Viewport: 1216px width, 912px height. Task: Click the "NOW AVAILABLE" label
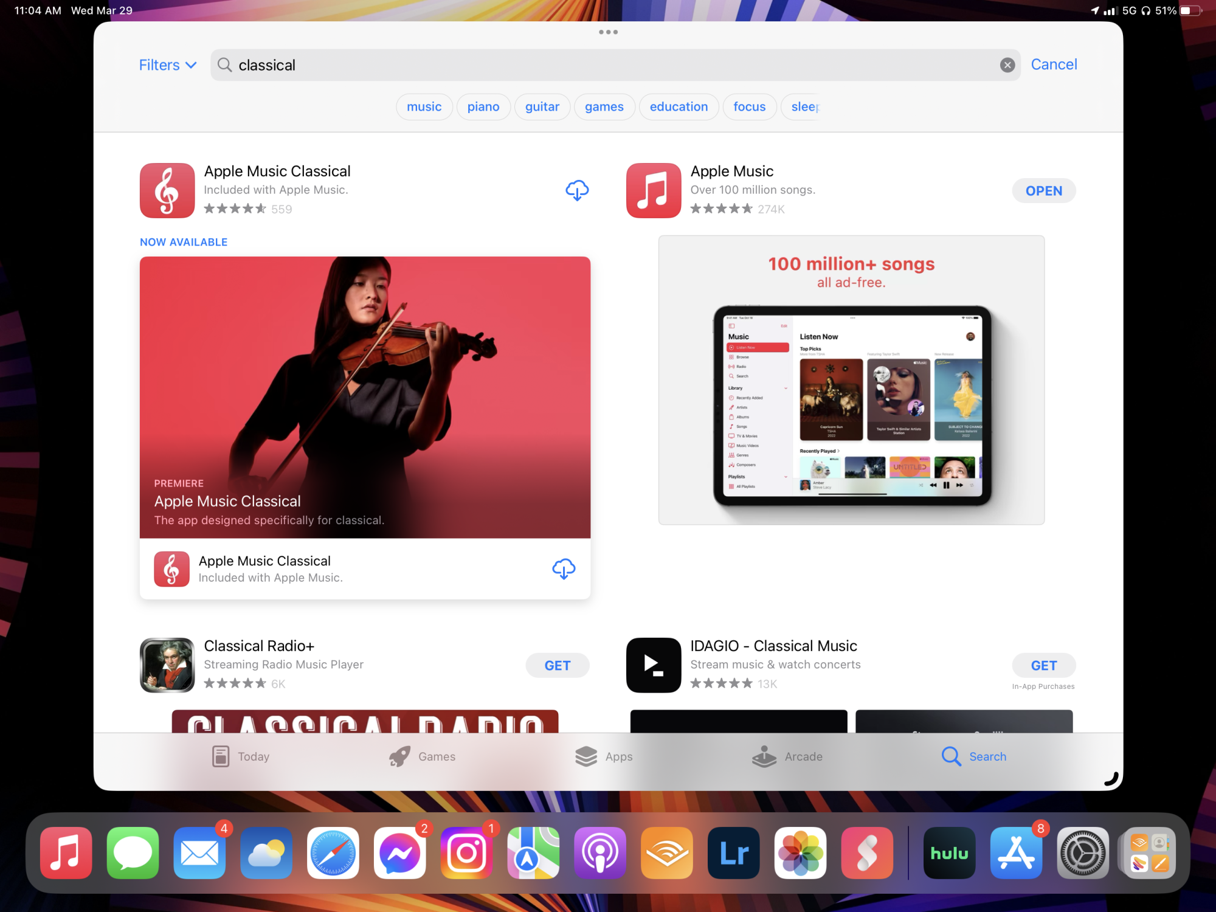click(x=184, y=242)
